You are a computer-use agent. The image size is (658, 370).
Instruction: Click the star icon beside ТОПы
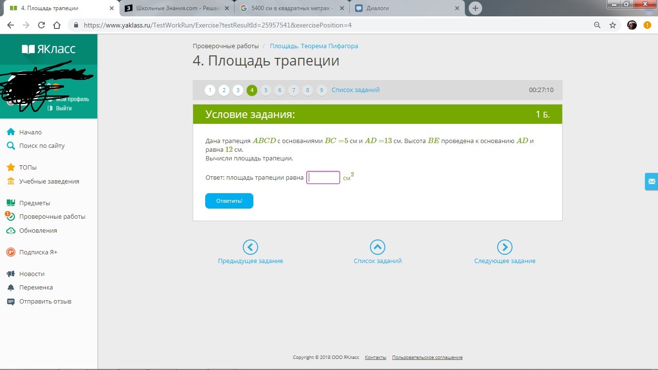pyautogui.click(x=11, y=167)
